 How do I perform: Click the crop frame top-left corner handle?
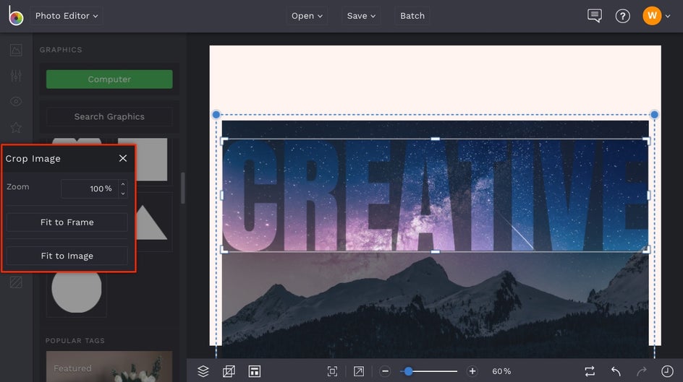pos(224,141)
